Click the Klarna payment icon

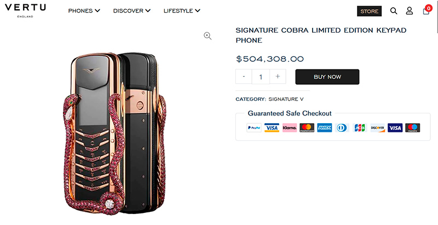coord(290,128)
